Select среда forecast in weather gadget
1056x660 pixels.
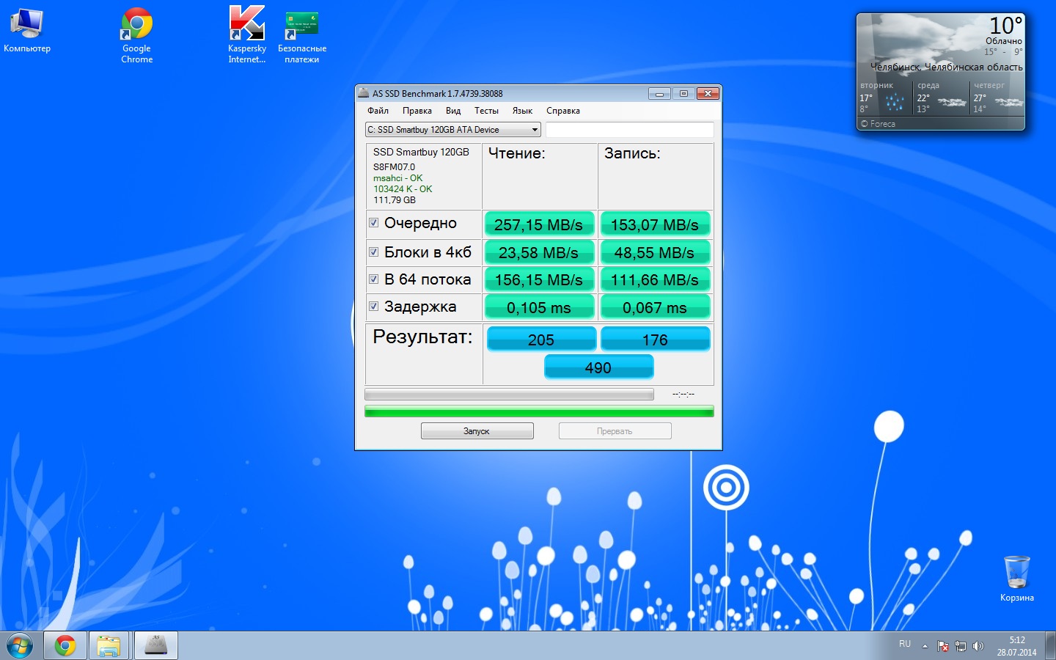point(942,98)
